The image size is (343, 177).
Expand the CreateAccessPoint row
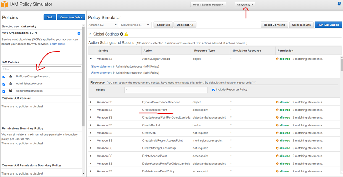[91, 110]
